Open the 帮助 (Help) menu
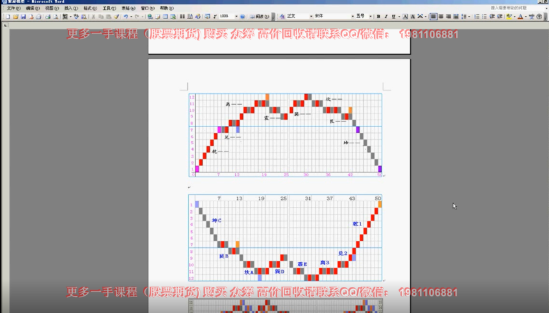 tap(166, 8)
